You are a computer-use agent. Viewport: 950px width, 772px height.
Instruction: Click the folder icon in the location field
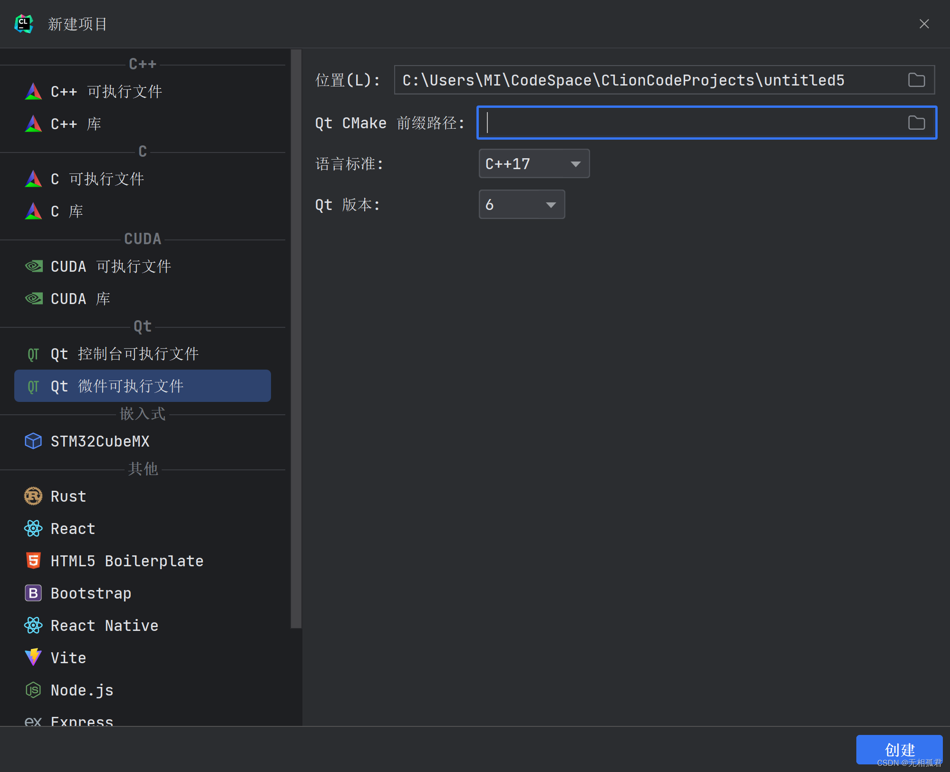coord(916,80)
